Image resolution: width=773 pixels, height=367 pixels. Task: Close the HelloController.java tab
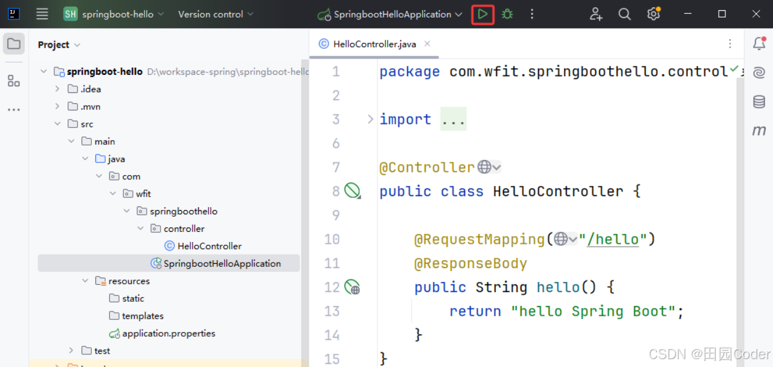tap(428, 43)
